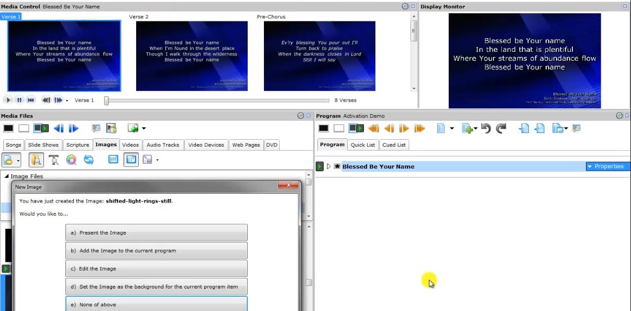Switch to the Videos tab
Viewport: 631px width, 311px height.
[x=130, y=145]
